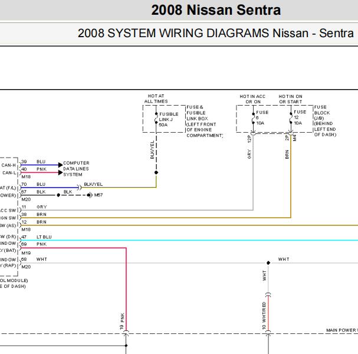Select the "CAN-L" terminal label

[x=9, y=173]
